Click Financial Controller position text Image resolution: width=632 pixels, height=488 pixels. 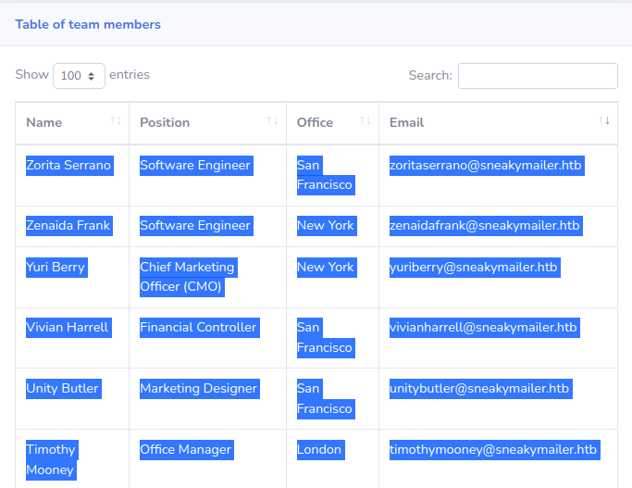coord(199,328)
